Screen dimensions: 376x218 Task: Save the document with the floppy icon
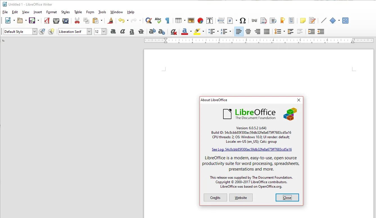(x=32, y=21)
